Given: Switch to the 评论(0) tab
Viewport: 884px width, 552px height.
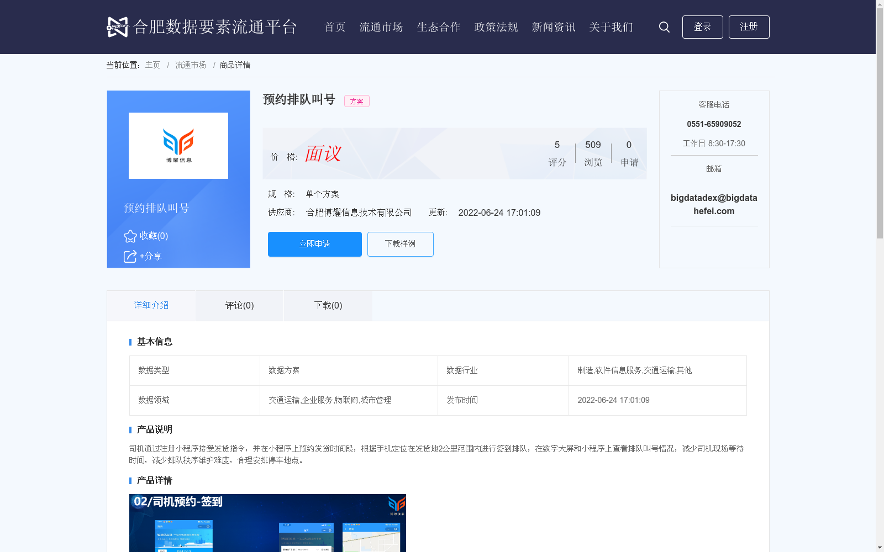Looking at the screenshot, I should (240, 305).
